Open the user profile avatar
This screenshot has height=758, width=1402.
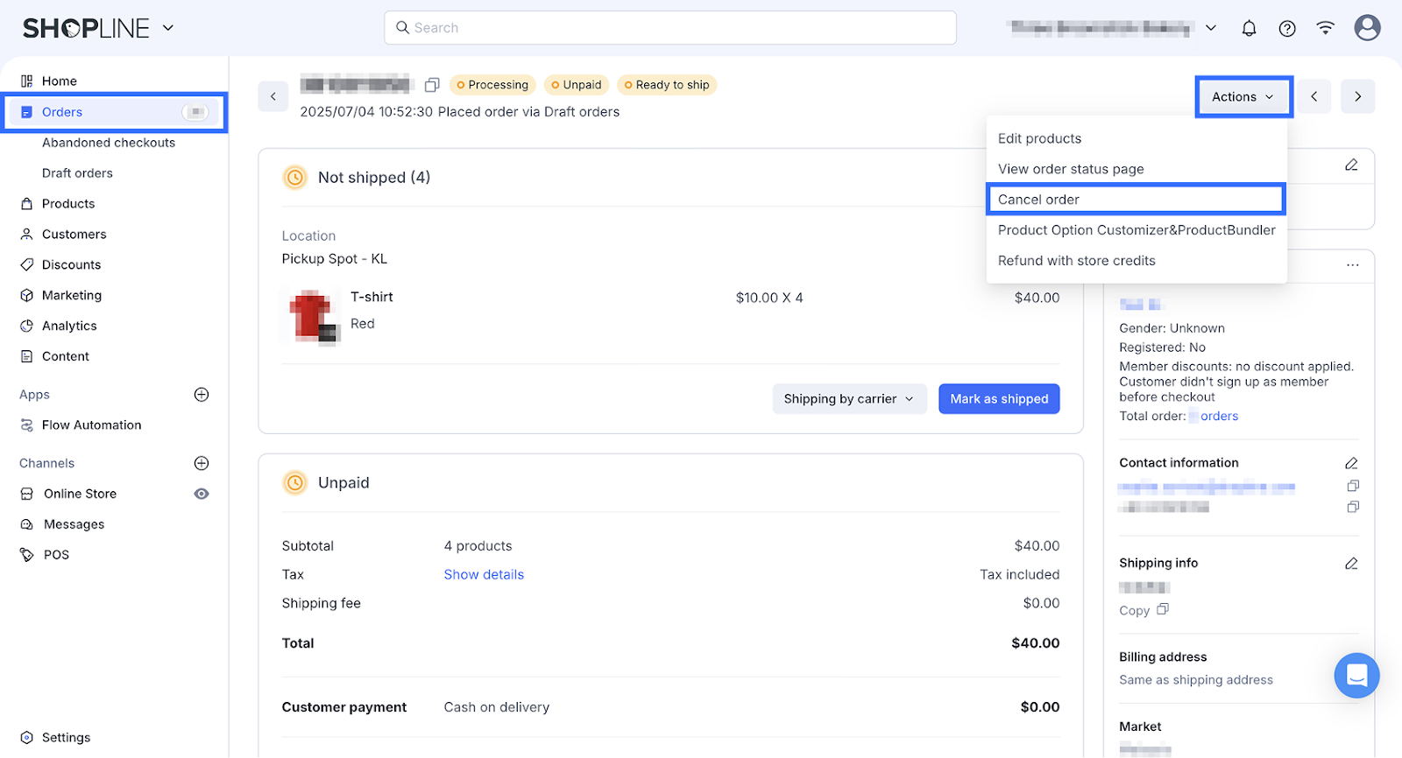point(1367,28)
